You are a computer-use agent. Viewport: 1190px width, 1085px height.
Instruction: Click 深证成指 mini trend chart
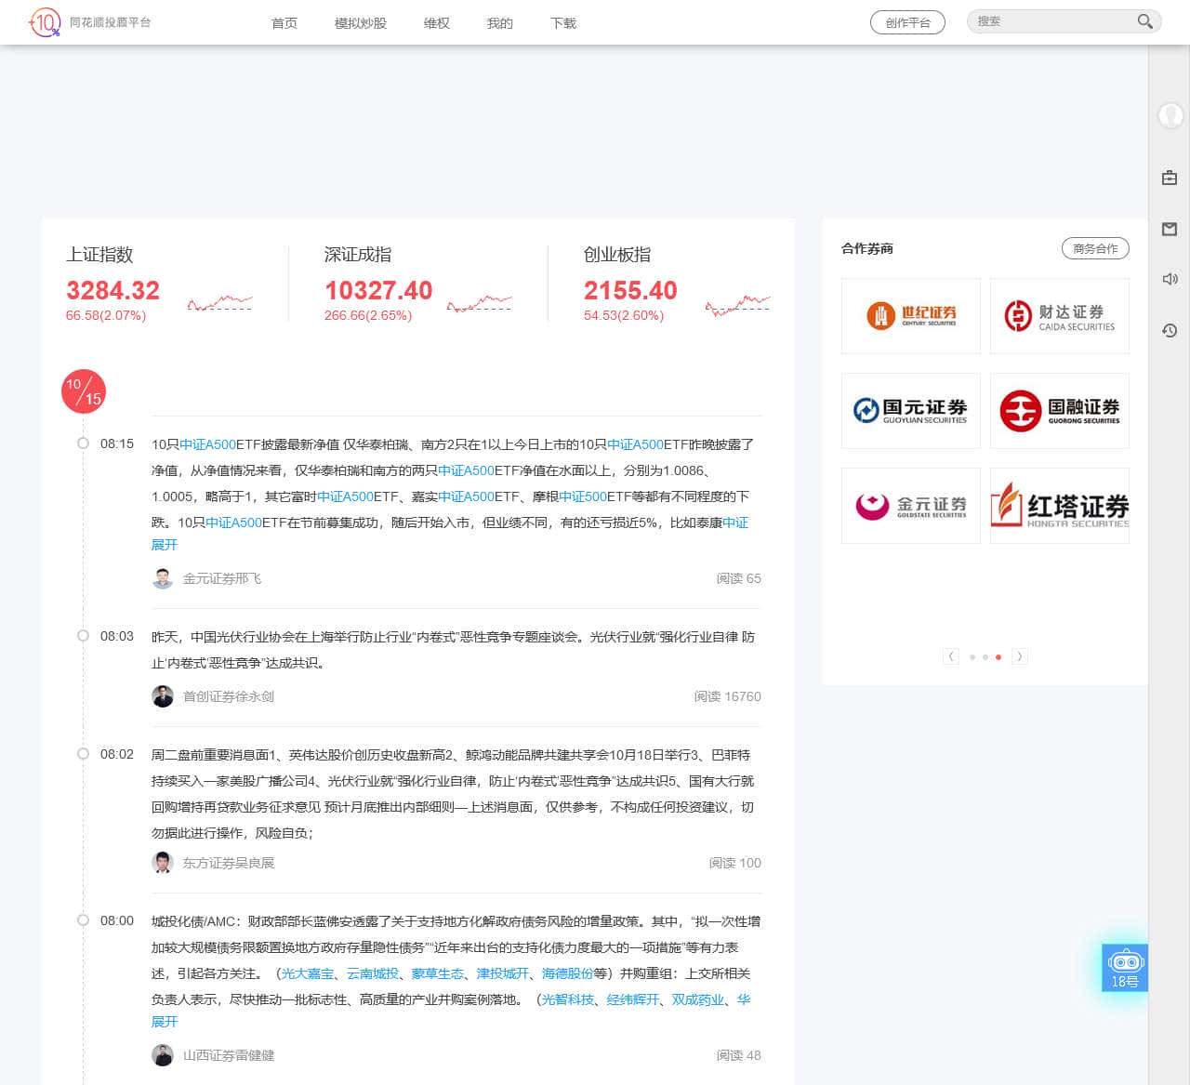[479, 303]
